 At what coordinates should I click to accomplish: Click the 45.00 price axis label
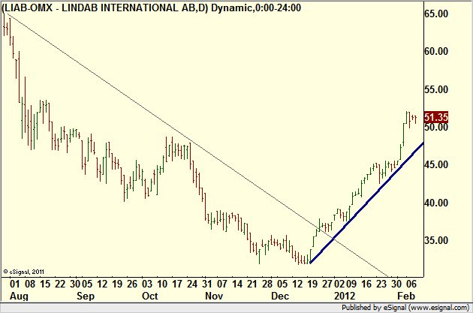[436, 165]
